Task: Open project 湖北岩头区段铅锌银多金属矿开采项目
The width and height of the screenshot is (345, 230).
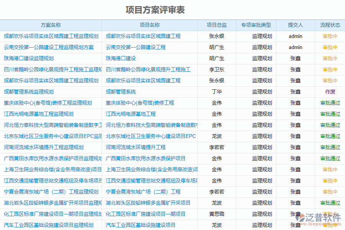Action: [148, 203]
